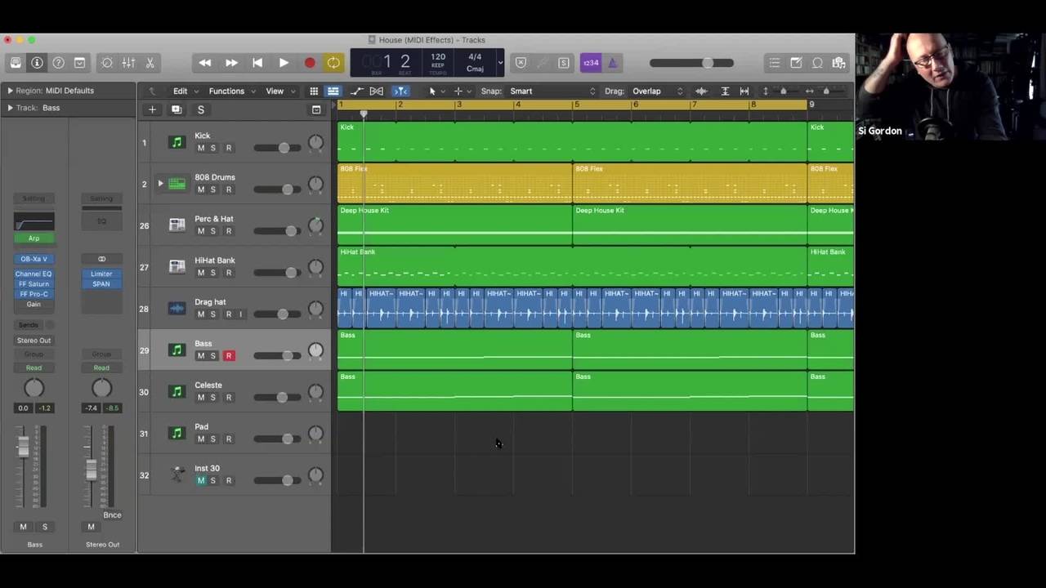Open the secondary crosshair tool menu
Viewport: 1046px width, 588px height.
coord(462,91)
